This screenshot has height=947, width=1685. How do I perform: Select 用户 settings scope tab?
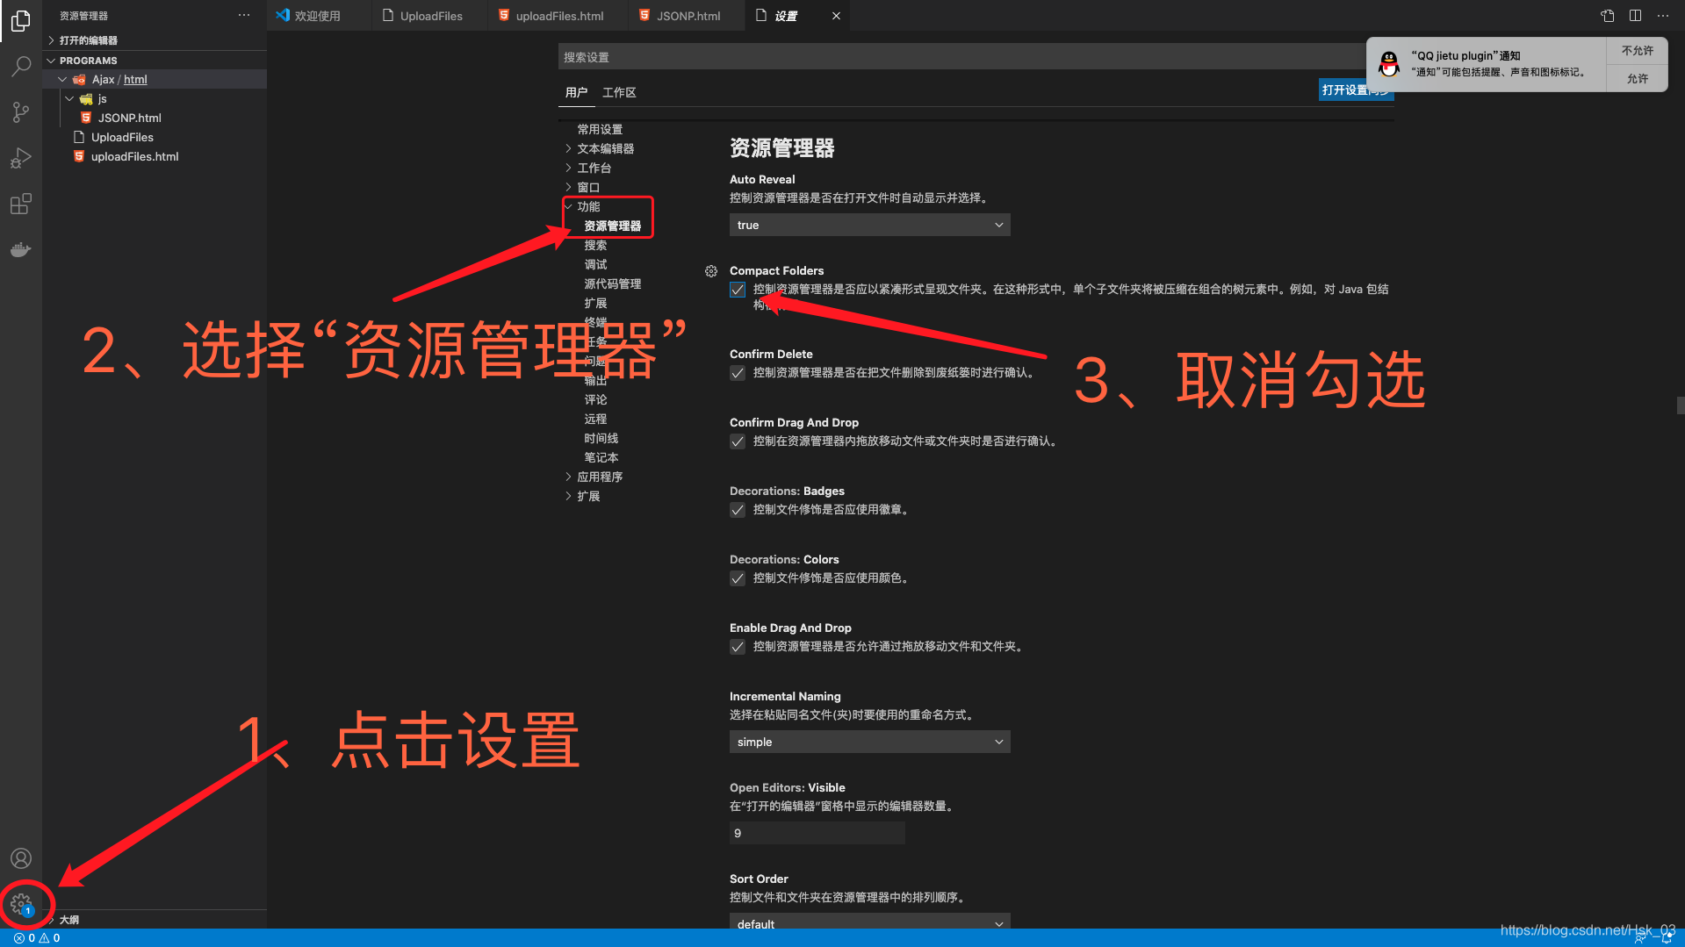click(576, 92)
